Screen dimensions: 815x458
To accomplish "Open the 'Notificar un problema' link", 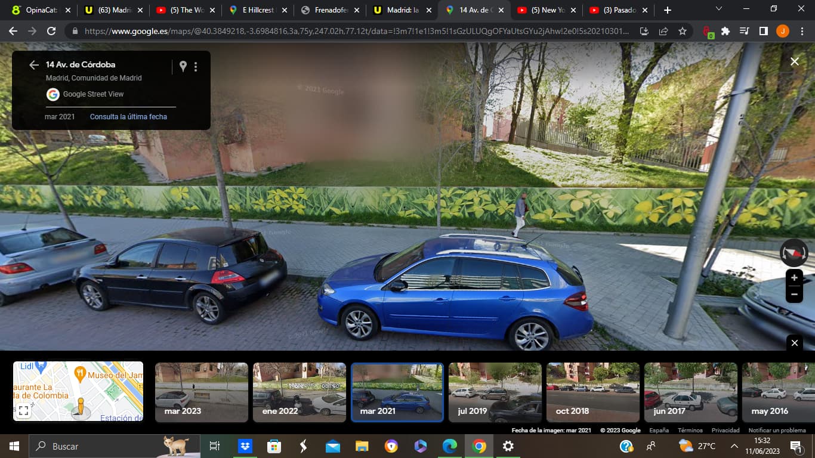I will [x=777, y=430].
